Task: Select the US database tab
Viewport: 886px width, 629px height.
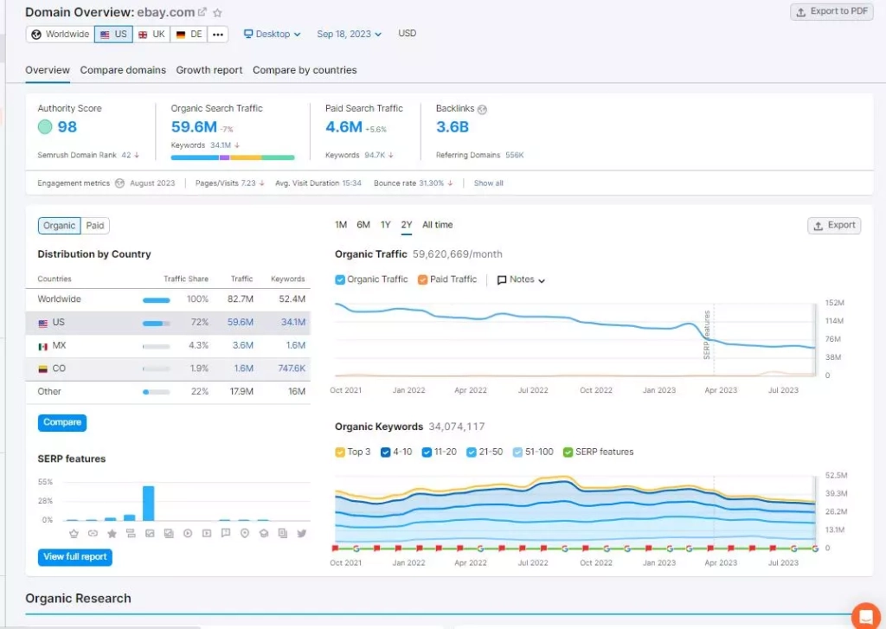Action: 113,35
